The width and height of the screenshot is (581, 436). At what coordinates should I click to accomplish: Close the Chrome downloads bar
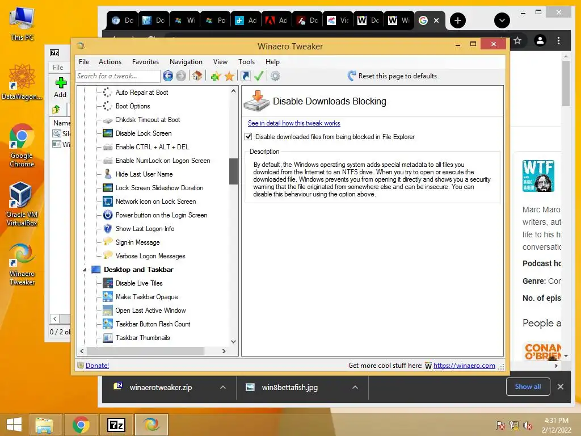pyautogui.click(x=560, y=387)
